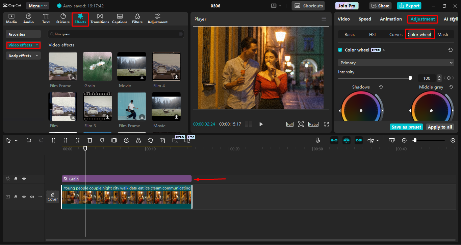Click the Rotate icon in the timeline toolbar
This screenshot has height=245, width=461.
tap(150, 140)
